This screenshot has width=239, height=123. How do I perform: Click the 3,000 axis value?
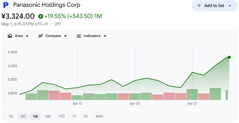click(12, 79)
